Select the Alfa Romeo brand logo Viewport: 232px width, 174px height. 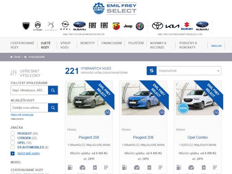(140, 26)
